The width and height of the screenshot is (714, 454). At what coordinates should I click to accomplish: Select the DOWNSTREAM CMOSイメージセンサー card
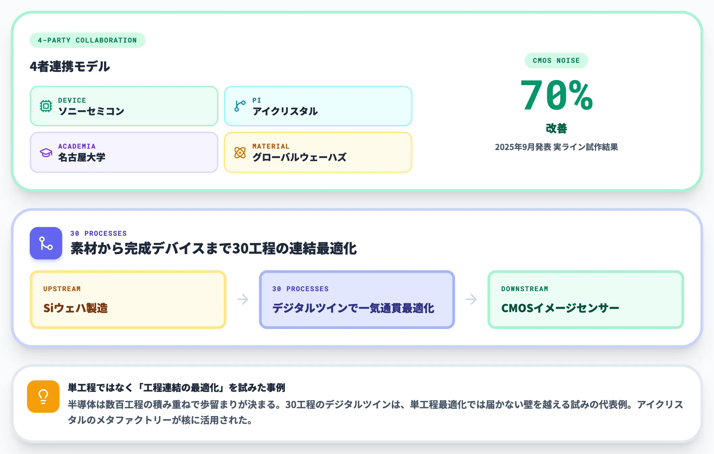586,299
